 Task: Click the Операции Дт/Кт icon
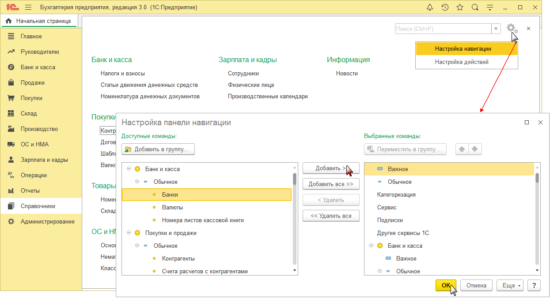11,175
